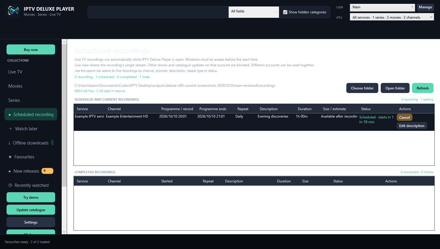Click the Try demo button
The height and width of the screenshot is (249, 440).
[x=31, y=197]
